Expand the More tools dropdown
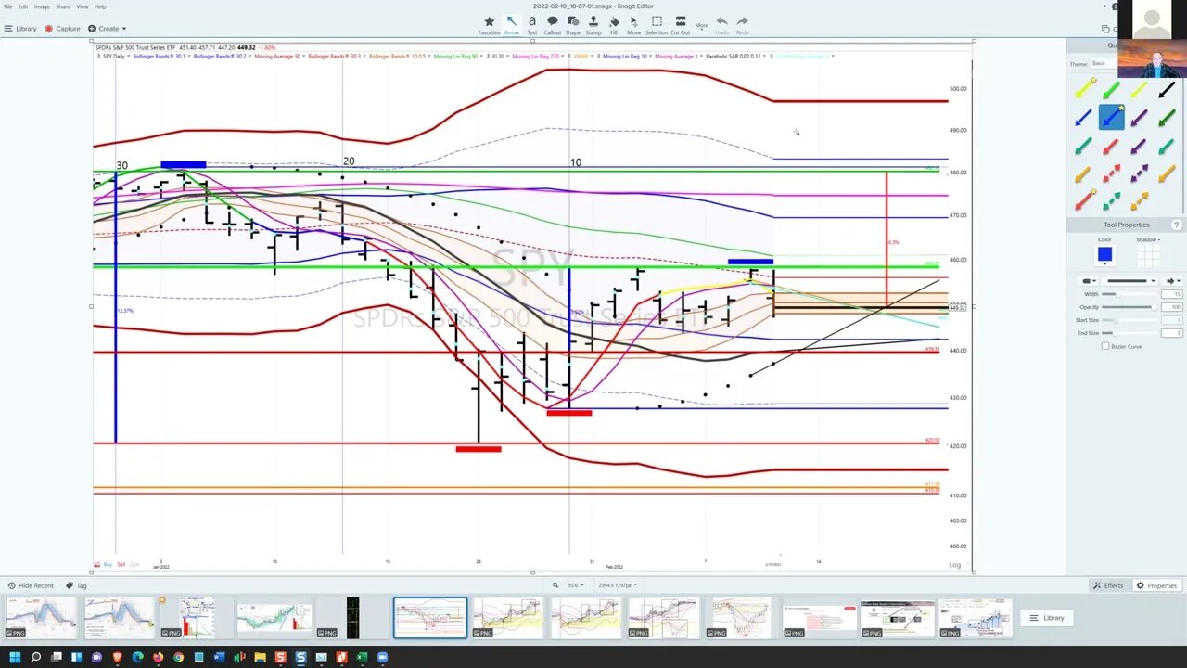 702,25
